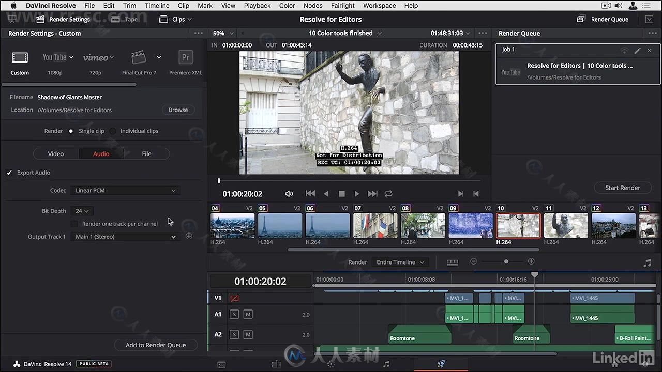Open the Fairlight menu
Viewport: 662px width, 372px height.
[x=342, y=6]
